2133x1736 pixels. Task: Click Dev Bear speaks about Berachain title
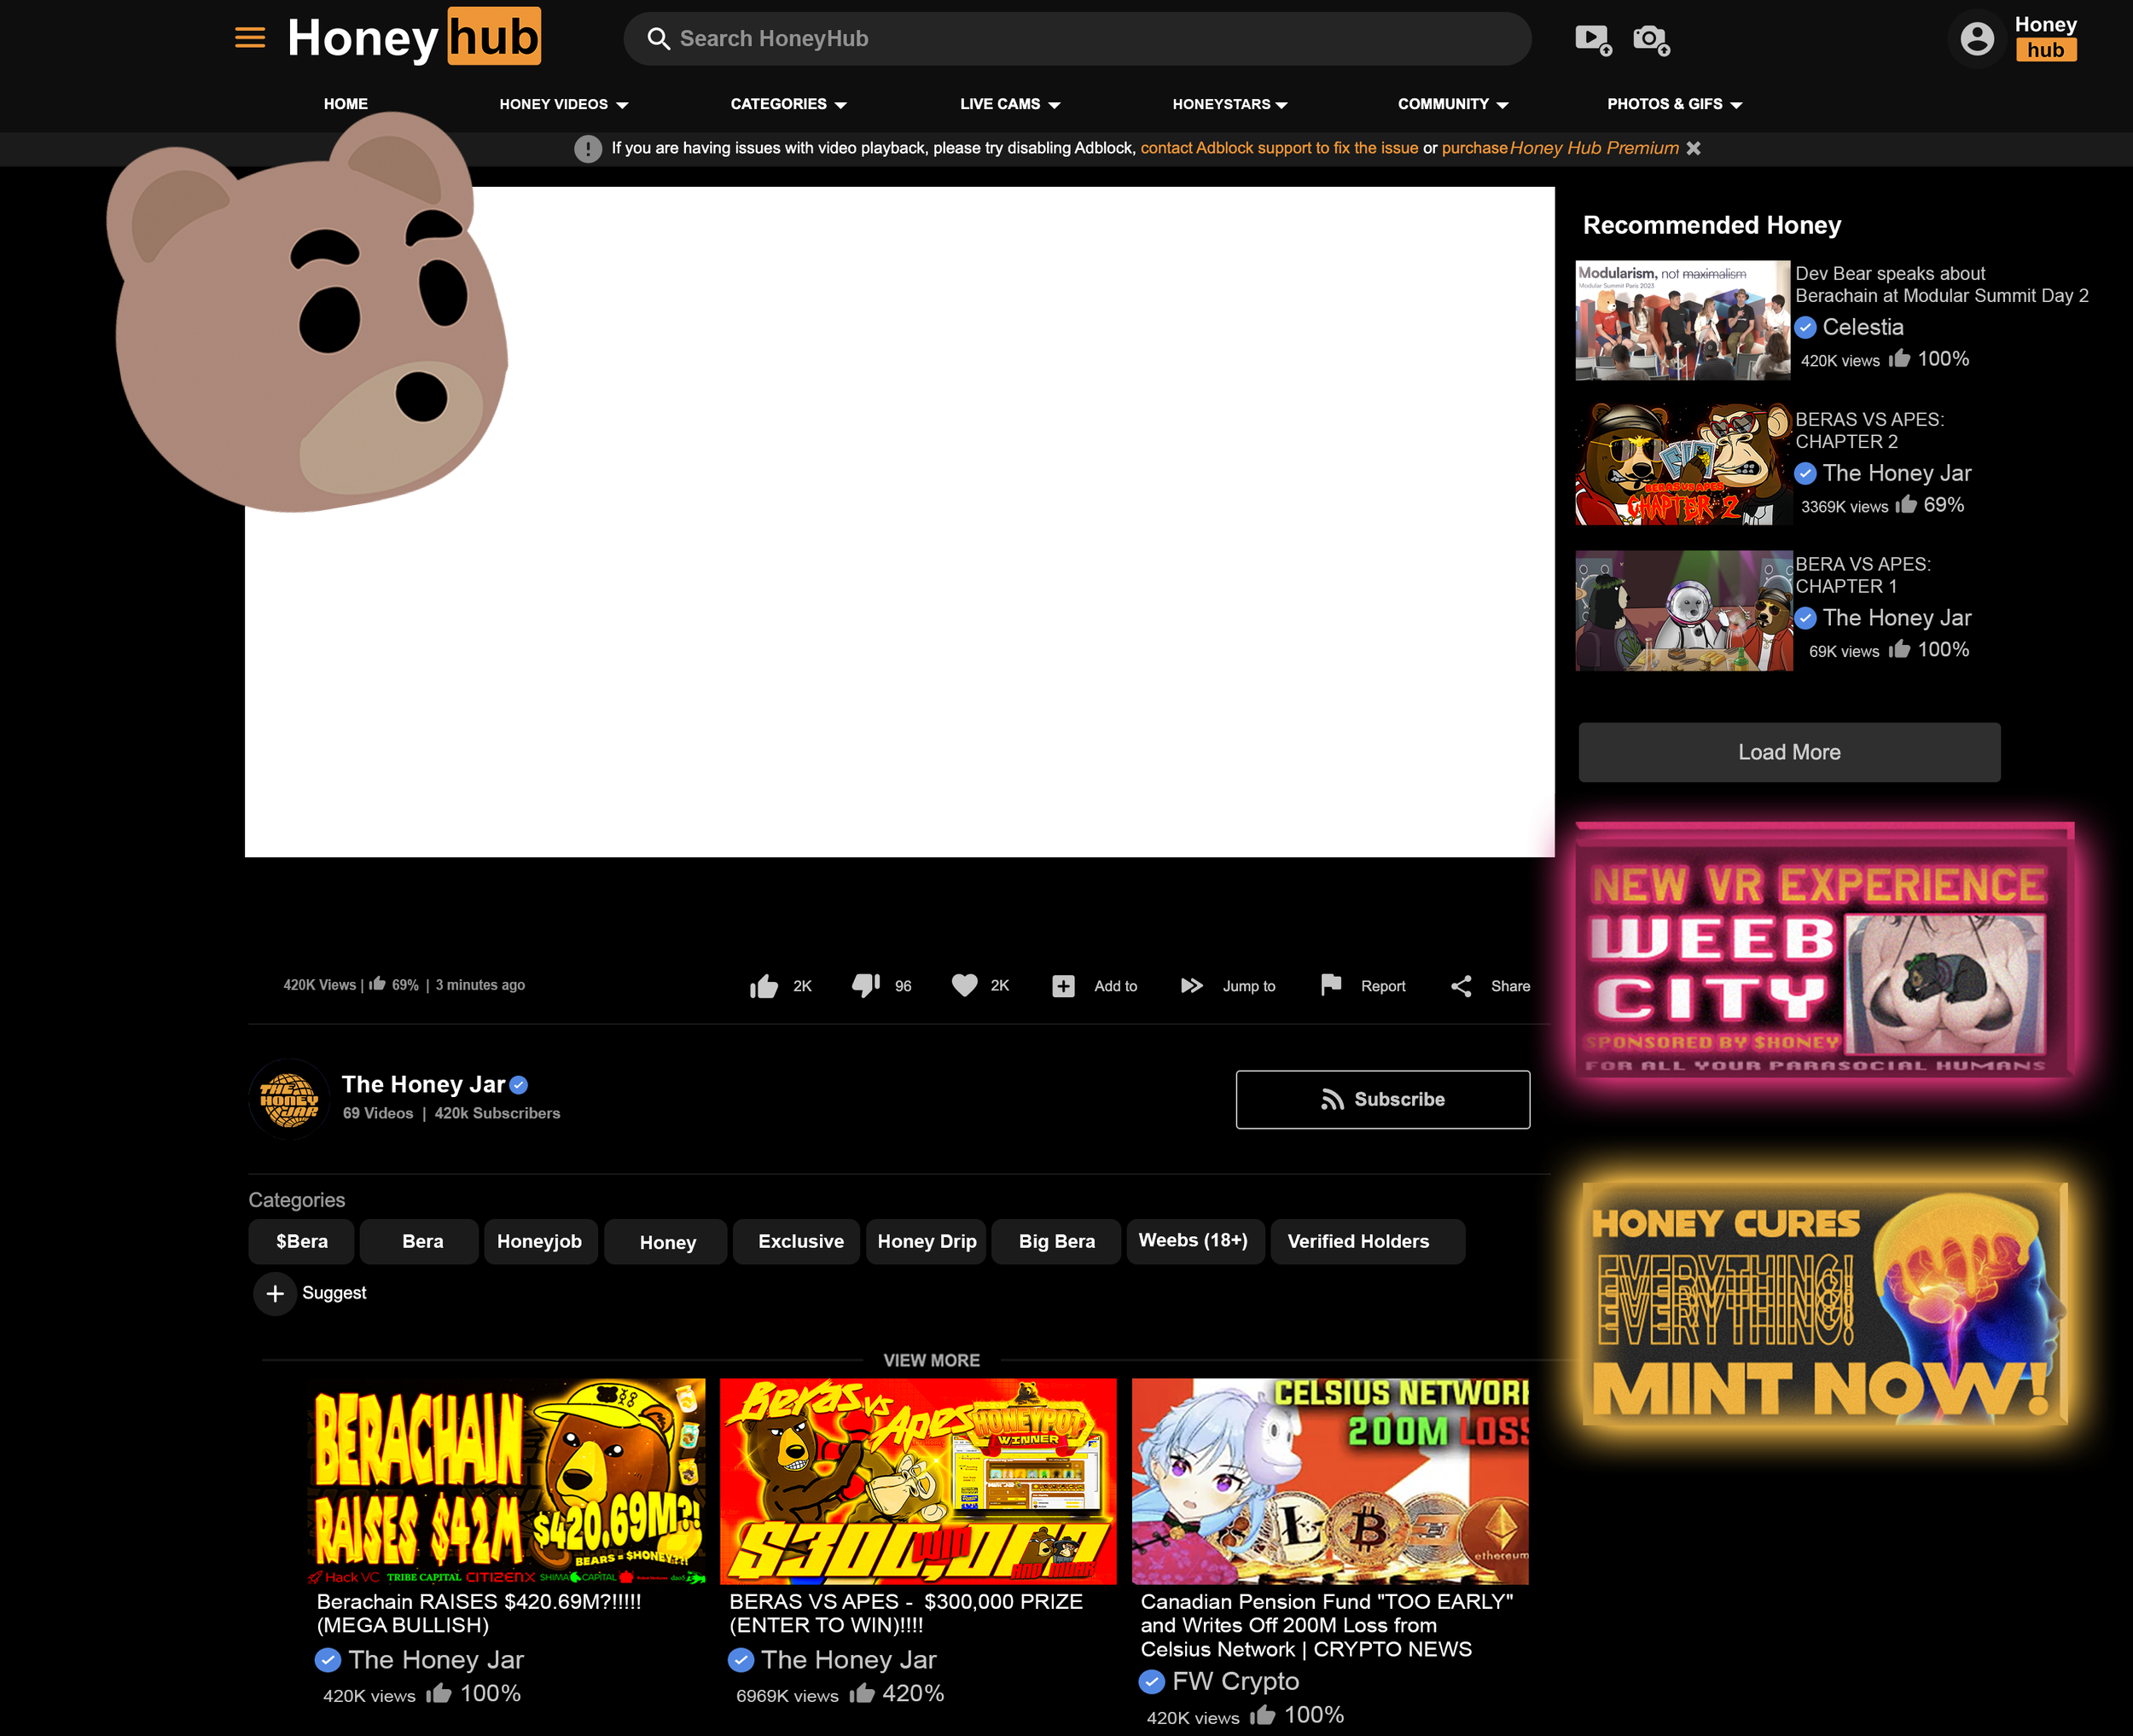(x=1941, y=284)
